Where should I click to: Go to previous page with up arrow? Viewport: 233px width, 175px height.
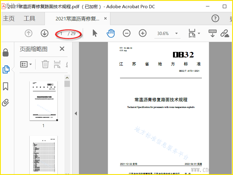[29, 33]
